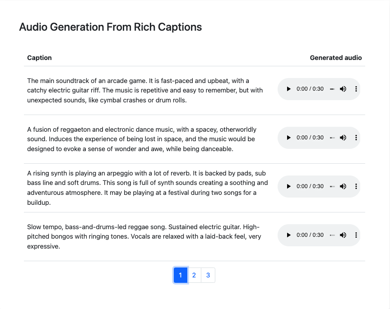
Task: Go to page 3 of captions
Action: pos(208,275)
